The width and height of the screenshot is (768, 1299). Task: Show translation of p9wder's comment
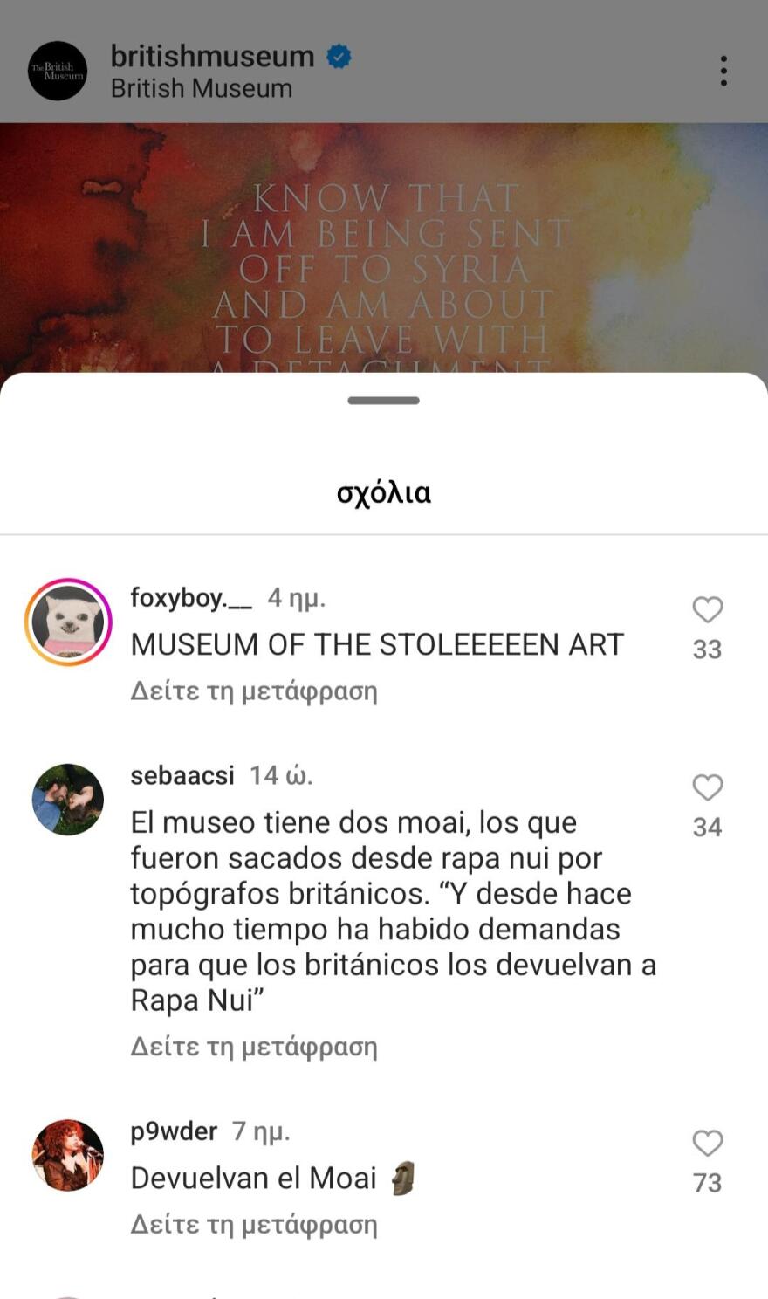[254, 1225]
